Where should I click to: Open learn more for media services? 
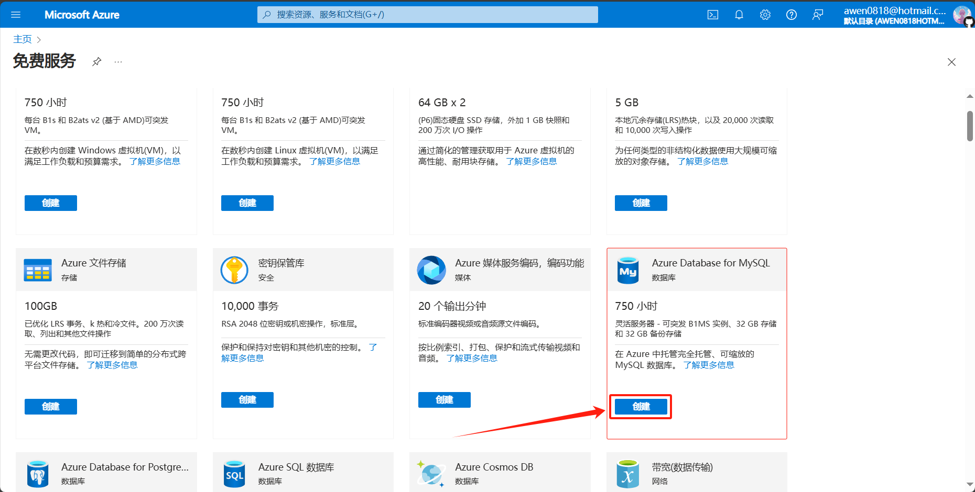pyautogui.click(x=472, y=358)
